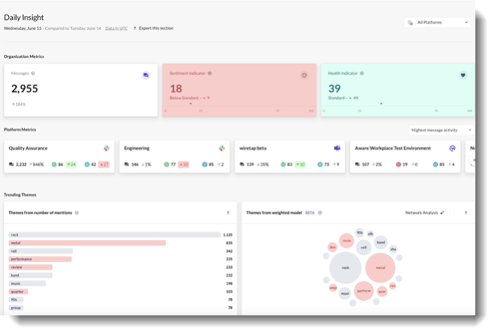Click the Data in UTC link
The image size is (496, 336).
click(116, 28)
